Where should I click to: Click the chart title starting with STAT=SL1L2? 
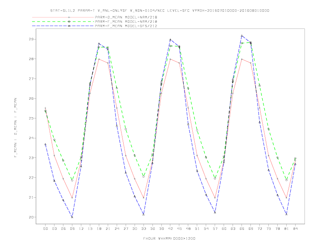(x=160, y=11)
